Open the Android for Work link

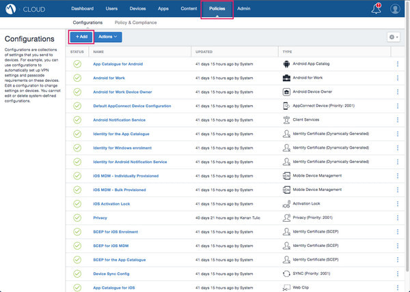coord(109,78)
